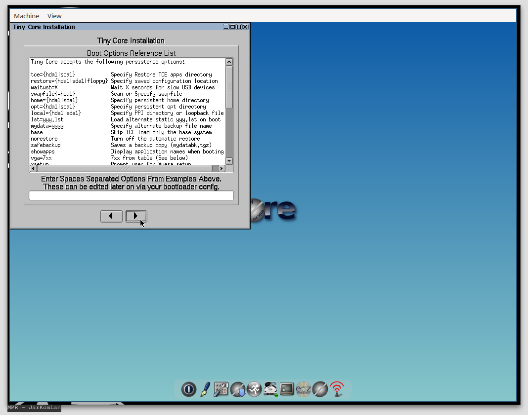Advance with the right arrow button
This screenshot has height=415, width=528.
(135, 216)
